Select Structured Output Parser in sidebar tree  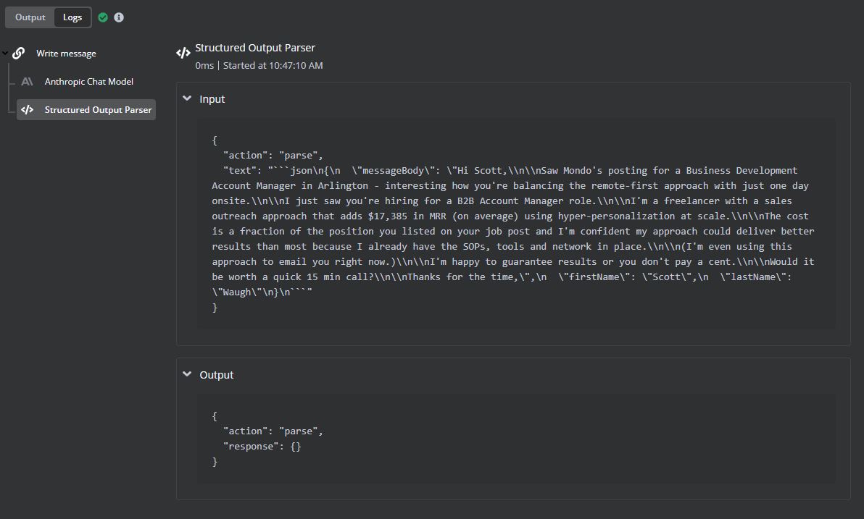(98, 110)
